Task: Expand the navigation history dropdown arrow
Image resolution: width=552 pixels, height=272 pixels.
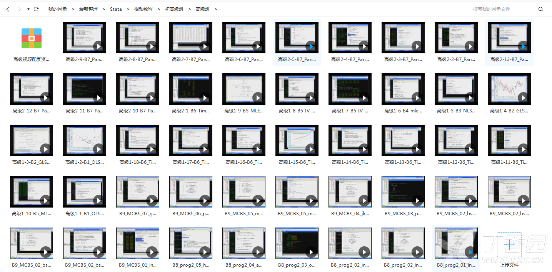Action: coord(28,9)
